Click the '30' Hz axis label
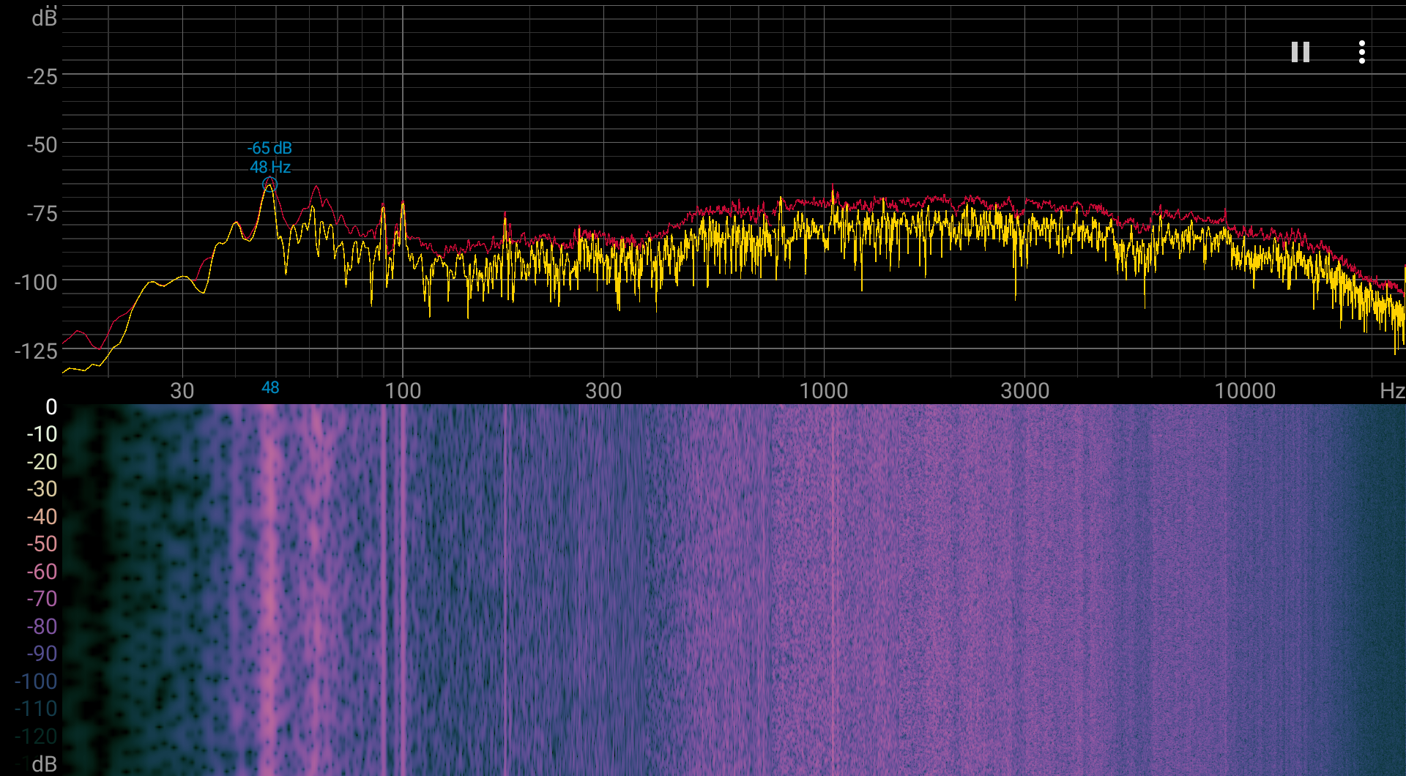The image size is (1406, 776). 182,390
